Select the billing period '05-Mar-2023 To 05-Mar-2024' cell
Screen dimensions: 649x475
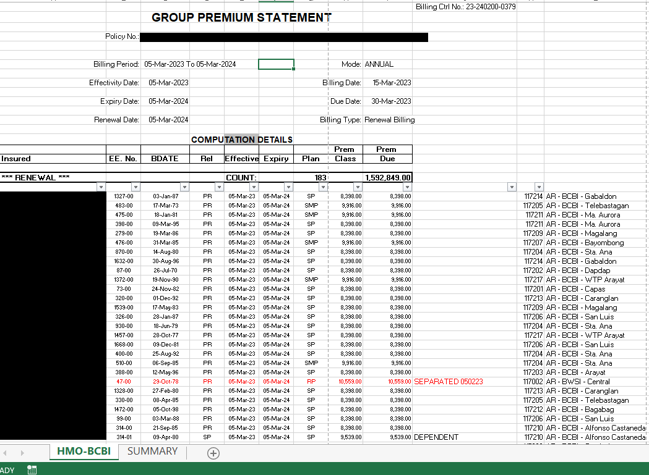coord(190,64)
